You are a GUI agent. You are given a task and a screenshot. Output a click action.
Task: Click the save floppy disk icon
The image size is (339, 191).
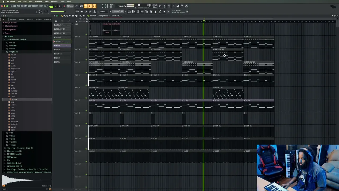pos(178,6)
